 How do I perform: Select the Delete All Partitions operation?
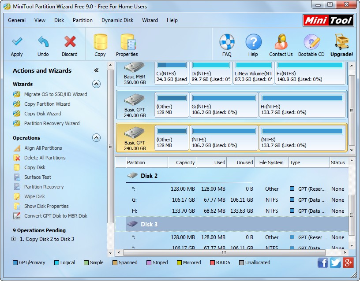[45, 158]
